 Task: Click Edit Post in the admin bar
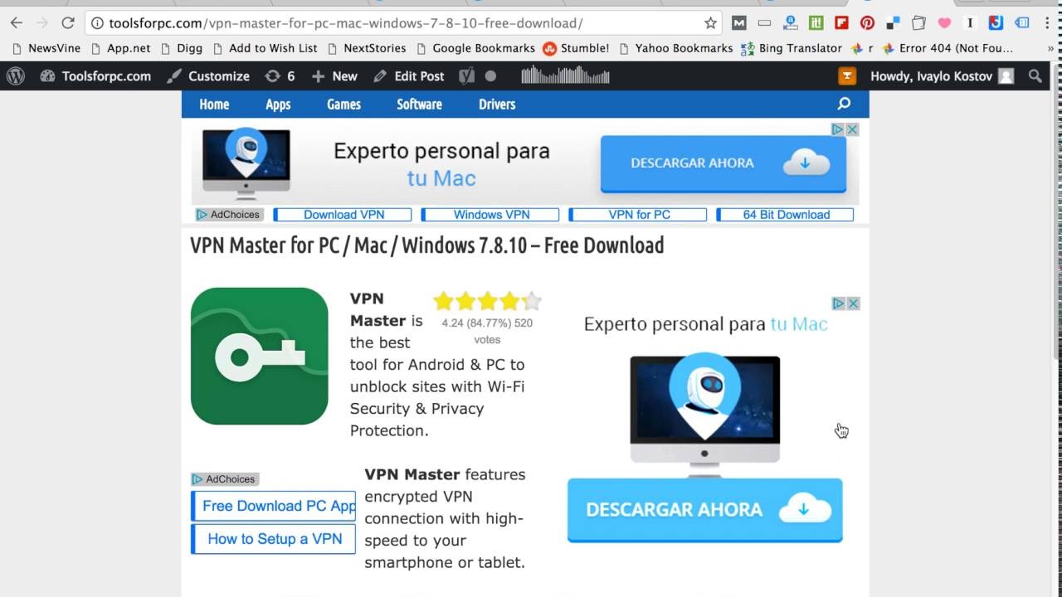pos(409,76)
